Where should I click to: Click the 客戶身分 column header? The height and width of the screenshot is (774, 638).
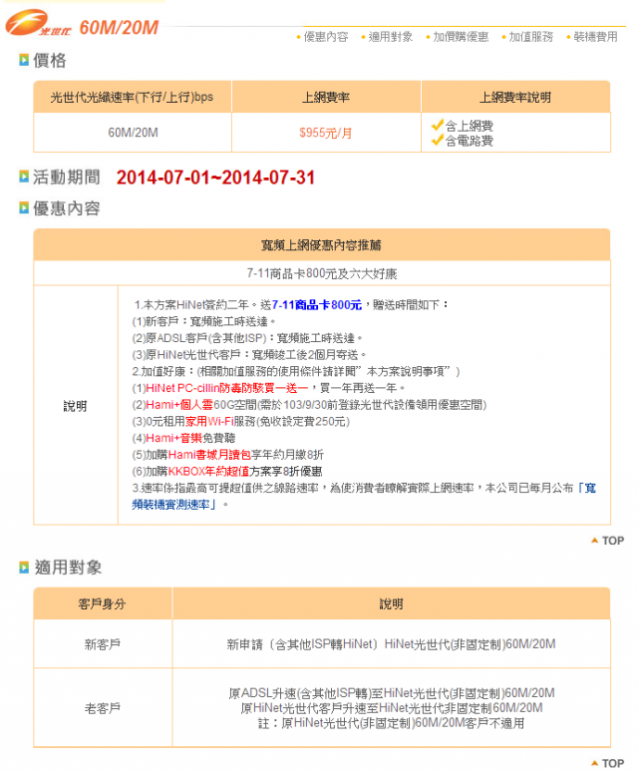[103, 604]
